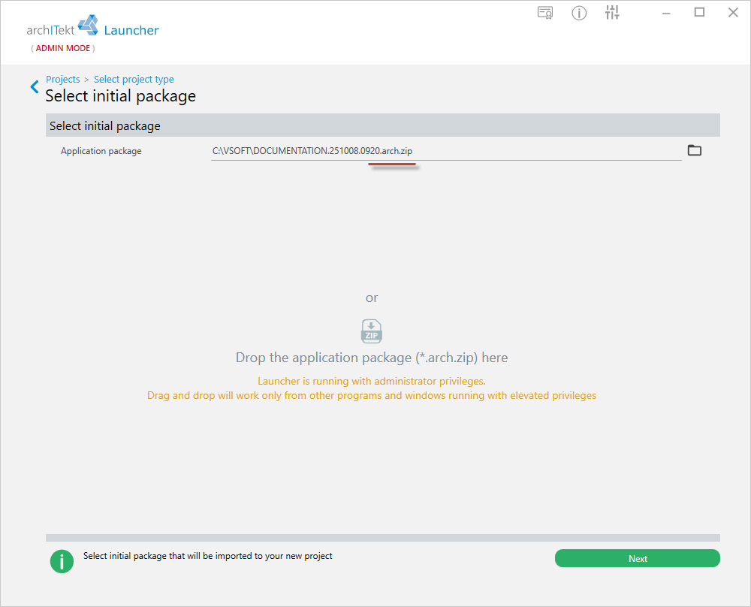The image size is (751, 607).
Task: Click the 'Application package' label
Action: 101,151
